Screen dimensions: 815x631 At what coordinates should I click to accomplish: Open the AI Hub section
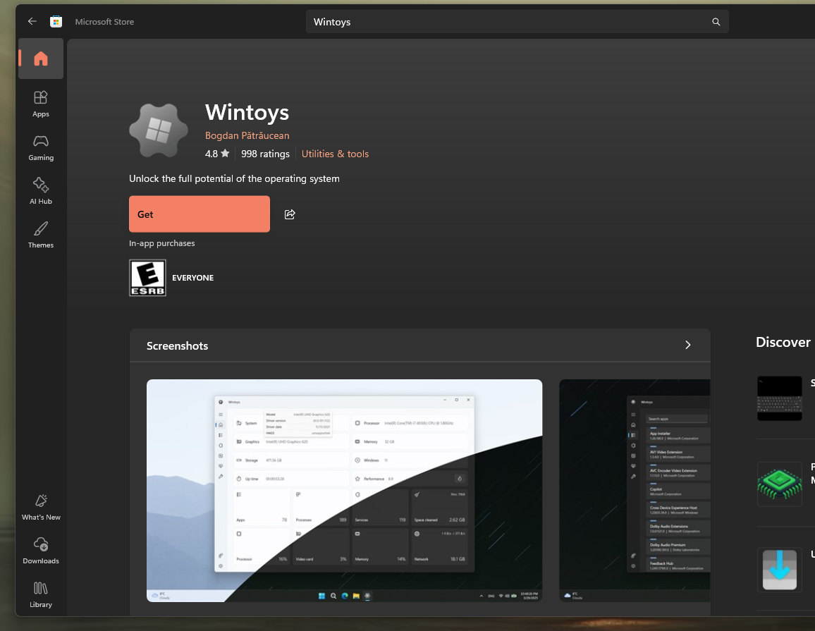point(41,191)
